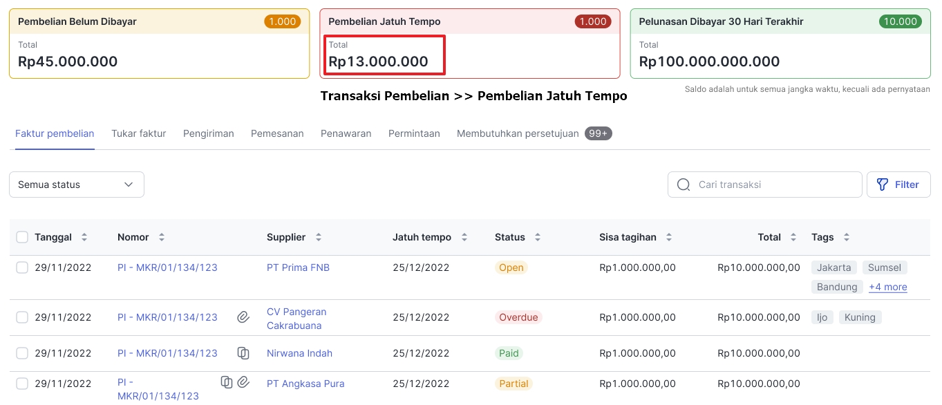Click the copy icon on PT Angkasa Pura row
This screenshot has width=942, height=405.
(227, 382)
